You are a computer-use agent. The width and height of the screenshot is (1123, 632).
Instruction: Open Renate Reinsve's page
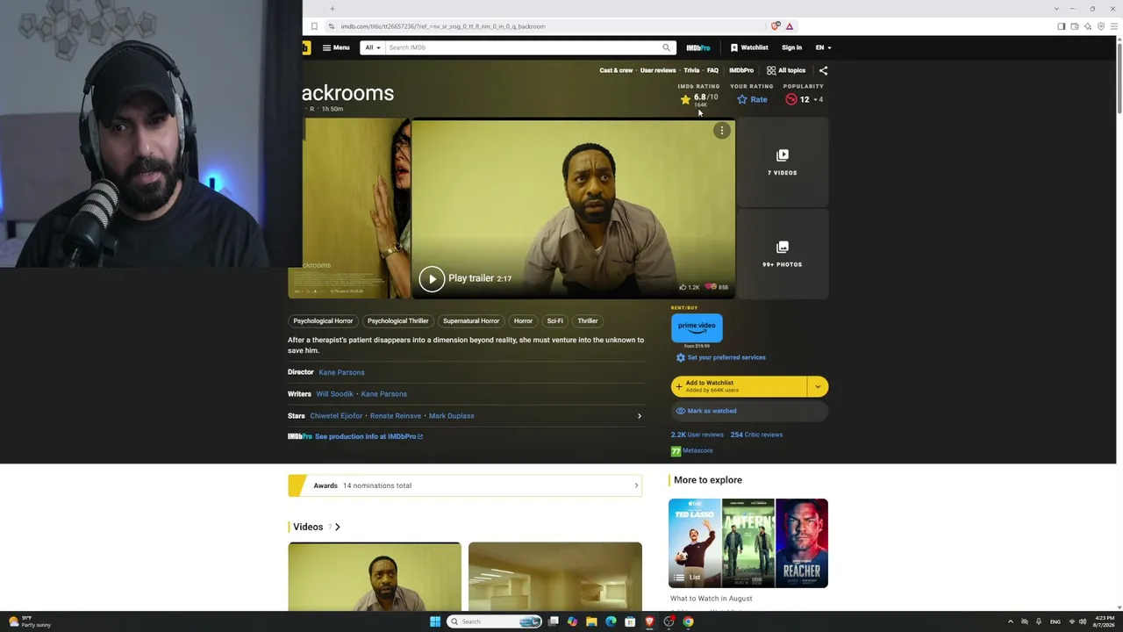[396, 416]
